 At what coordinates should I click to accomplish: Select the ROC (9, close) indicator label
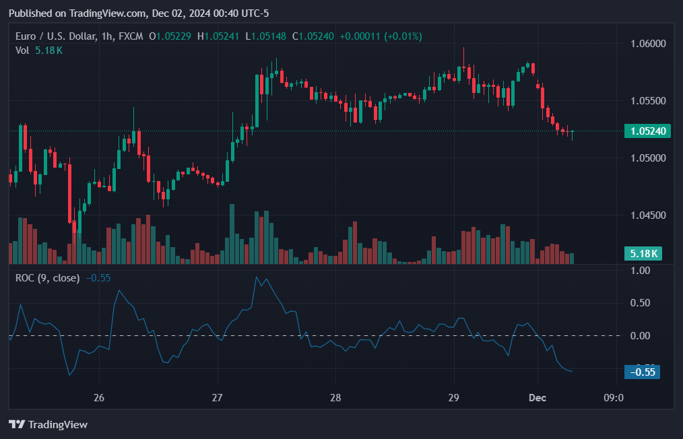point(47,278)
